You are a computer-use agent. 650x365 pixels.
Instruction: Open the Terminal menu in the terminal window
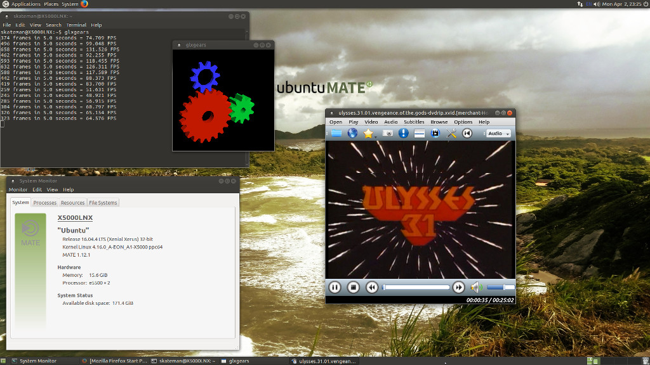[x=76, y=25]
